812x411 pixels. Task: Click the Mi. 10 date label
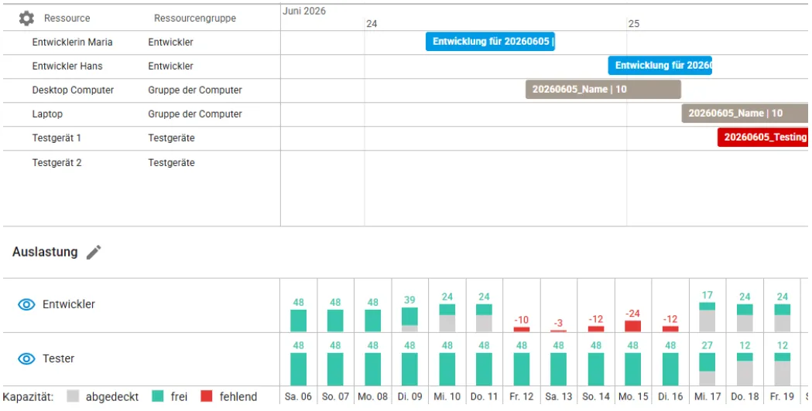coord(447,396)
